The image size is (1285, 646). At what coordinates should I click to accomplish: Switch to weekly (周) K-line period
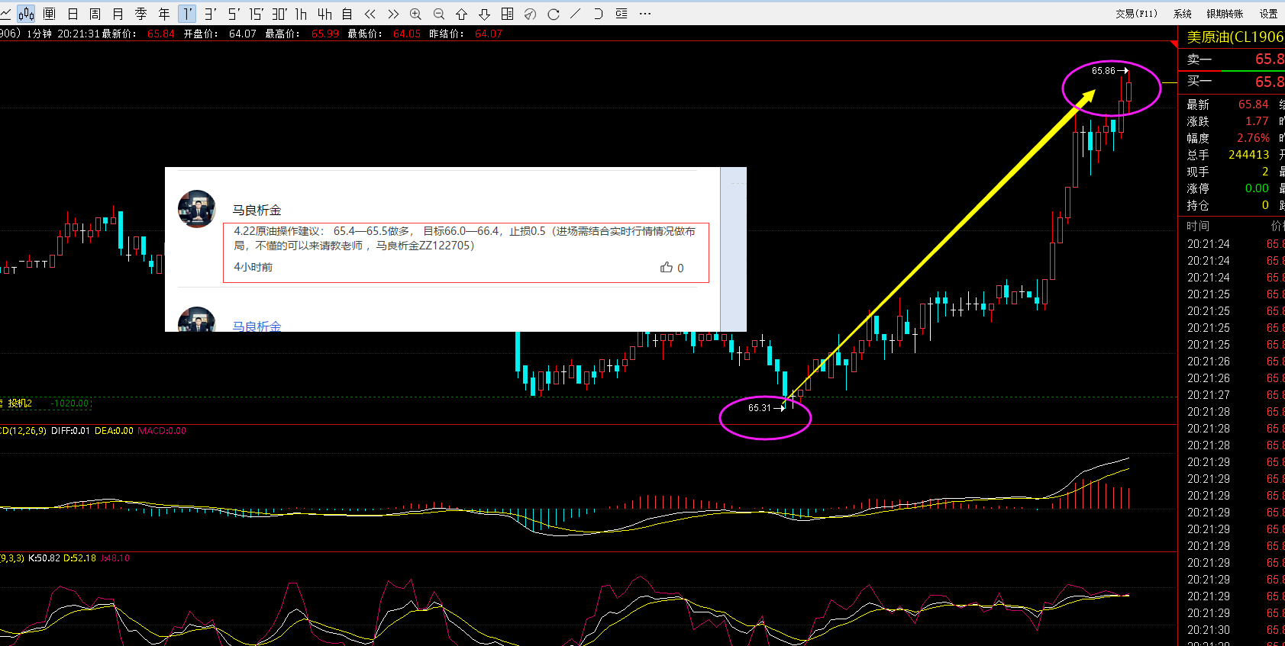click(x=95, y=14)
